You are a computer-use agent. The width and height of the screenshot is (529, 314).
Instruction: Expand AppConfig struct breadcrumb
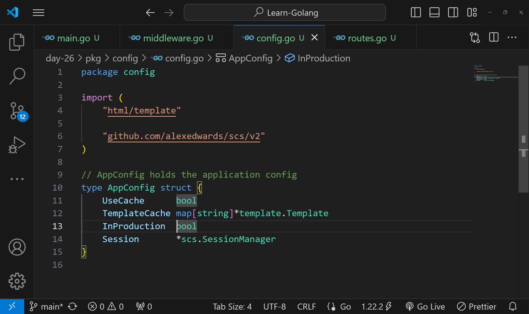tap(244, 58)
